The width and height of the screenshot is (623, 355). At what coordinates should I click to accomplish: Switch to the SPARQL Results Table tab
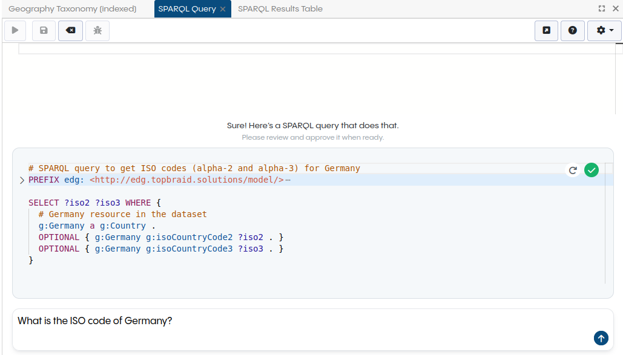pyautogui.click(x=280, y=8)
